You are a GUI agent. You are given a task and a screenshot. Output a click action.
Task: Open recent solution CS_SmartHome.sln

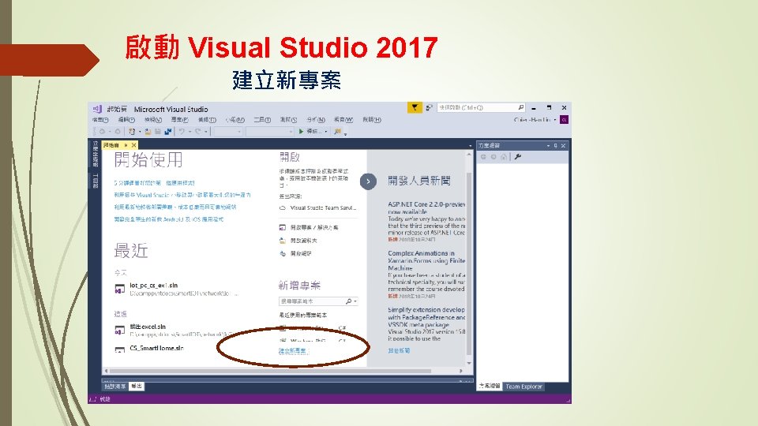[x=156, y=348]
